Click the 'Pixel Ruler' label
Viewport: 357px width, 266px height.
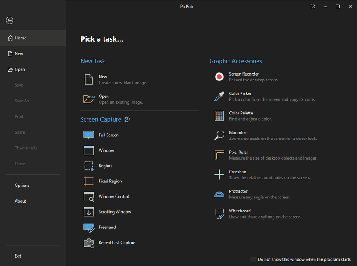238,152
